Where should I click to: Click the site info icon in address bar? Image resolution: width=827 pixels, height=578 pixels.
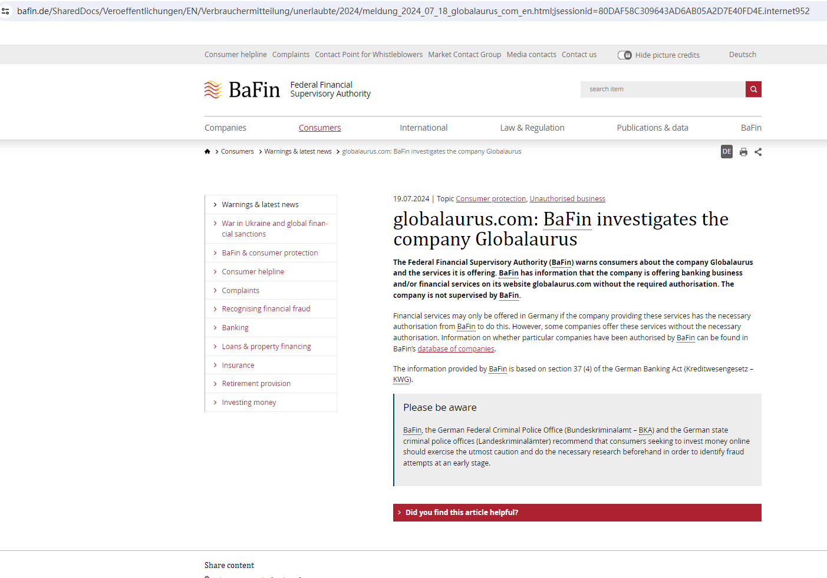click(x=6, y=11)
